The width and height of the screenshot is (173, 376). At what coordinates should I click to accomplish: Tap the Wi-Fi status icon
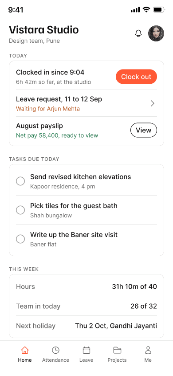click(146, 10)
